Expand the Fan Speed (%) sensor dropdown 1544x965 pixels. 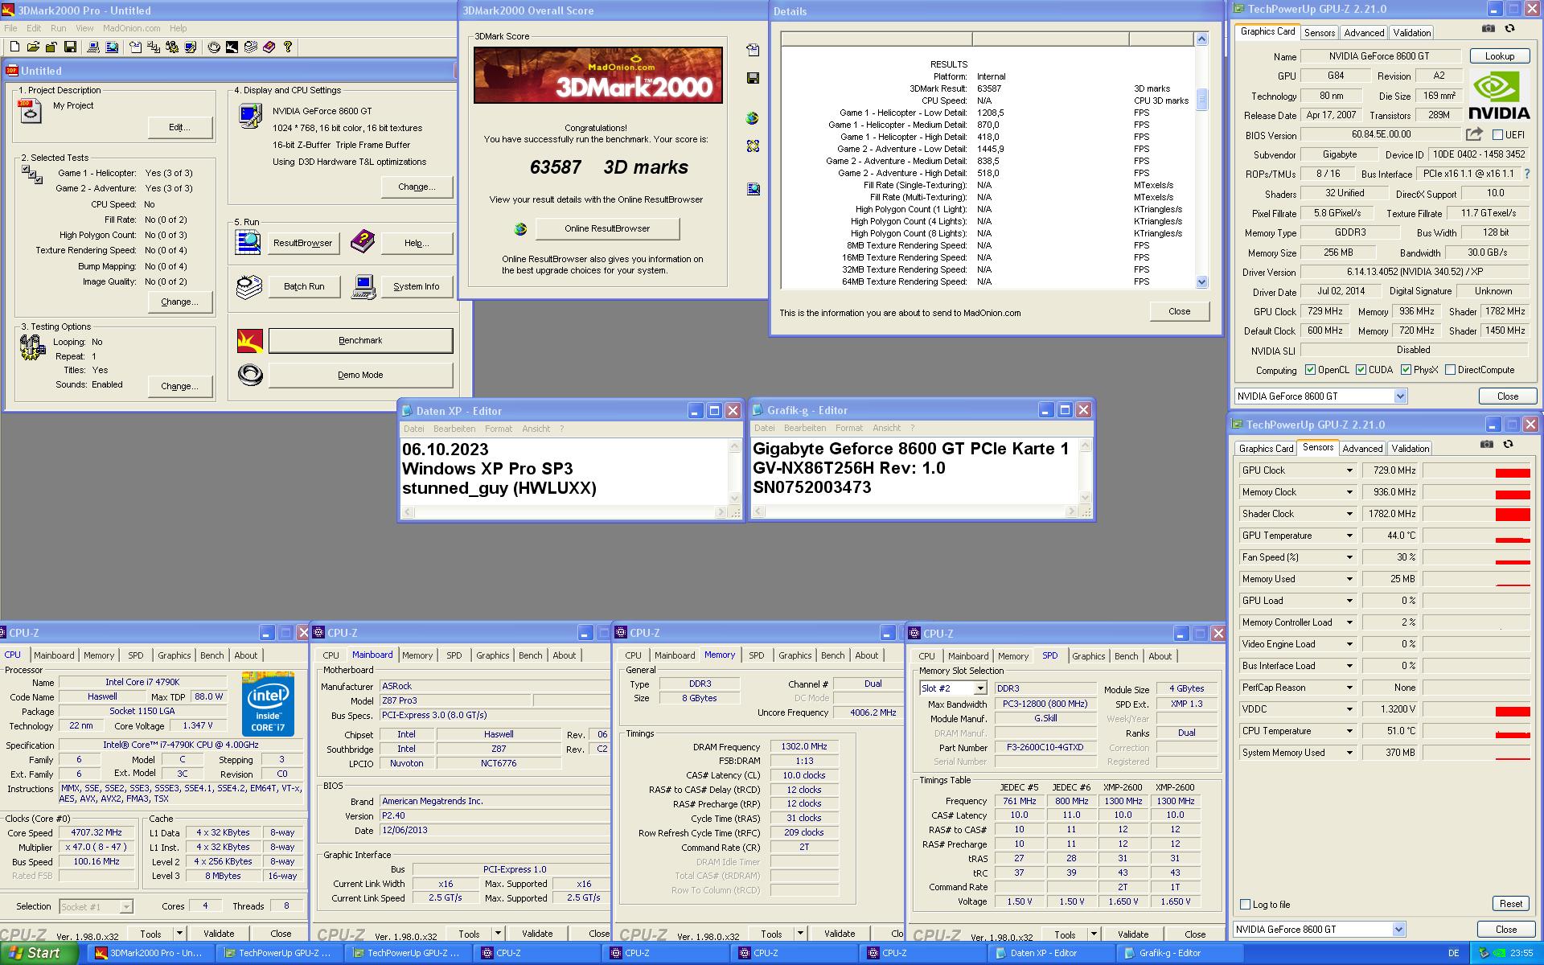[1349, 557]
